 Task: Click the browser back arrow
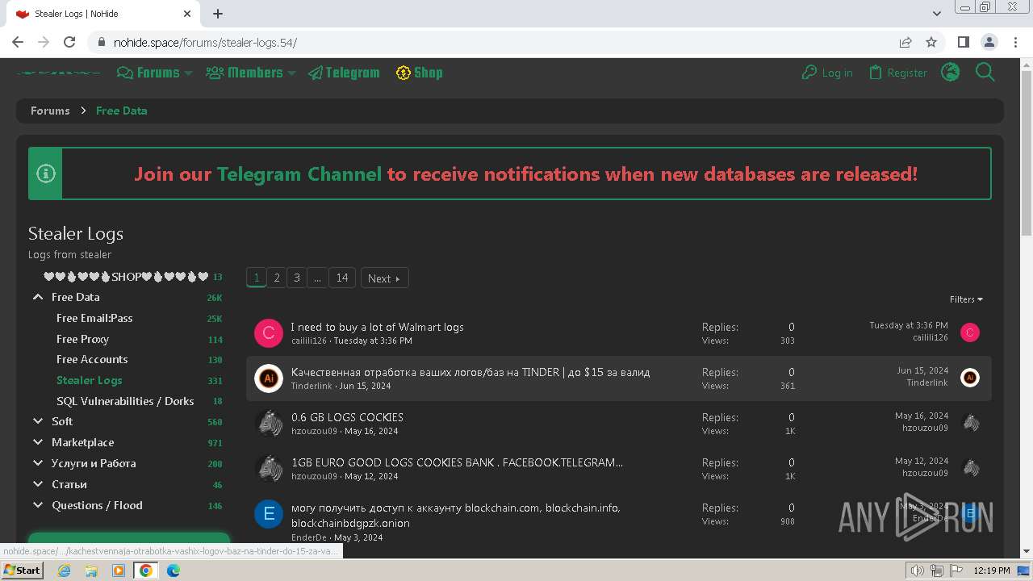click(x=18, y=43)
